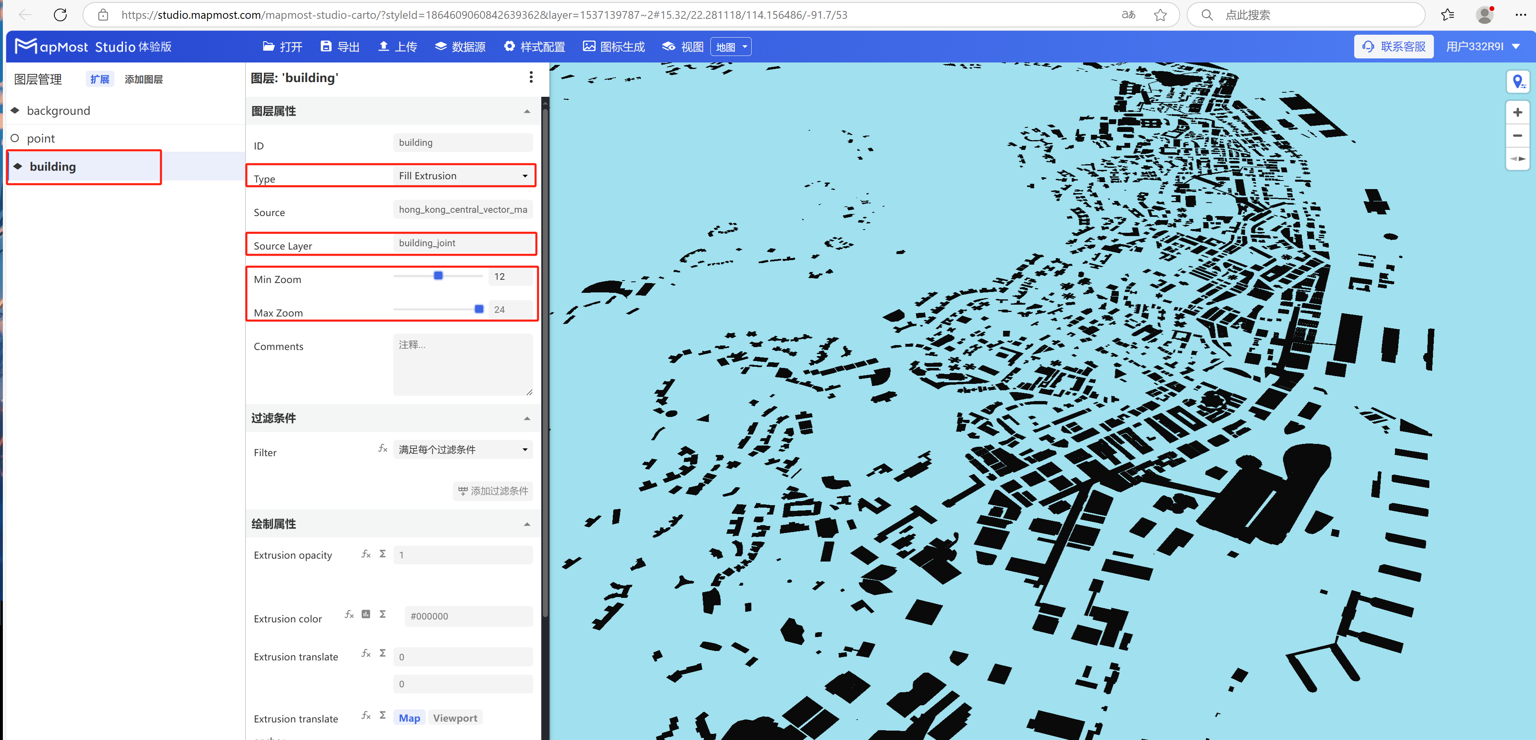Click sigma icon beside Extrusion opacity

tap(383, 554)
